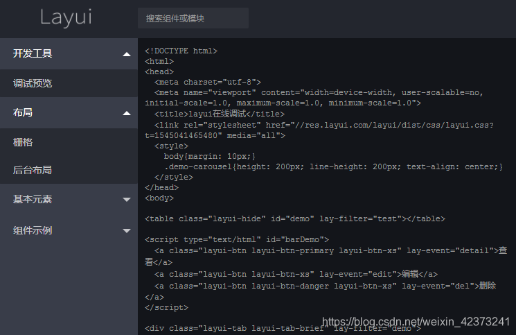
Task: Click the closing </script> line
Action: pos(166,307)
